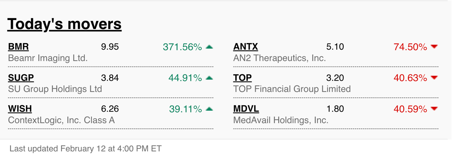This screenshot has height=166, width=452.
Task: Click the 371.56% gain value
Action: [182, 47]
